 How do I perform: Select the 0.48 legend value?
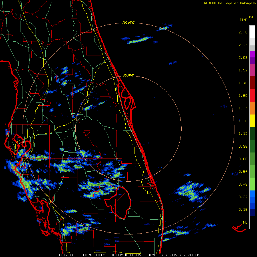[x=243, y=184]
